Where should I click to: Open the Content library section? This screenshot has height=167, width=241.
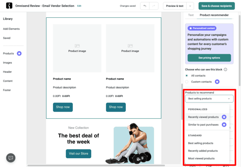[8, 81]
